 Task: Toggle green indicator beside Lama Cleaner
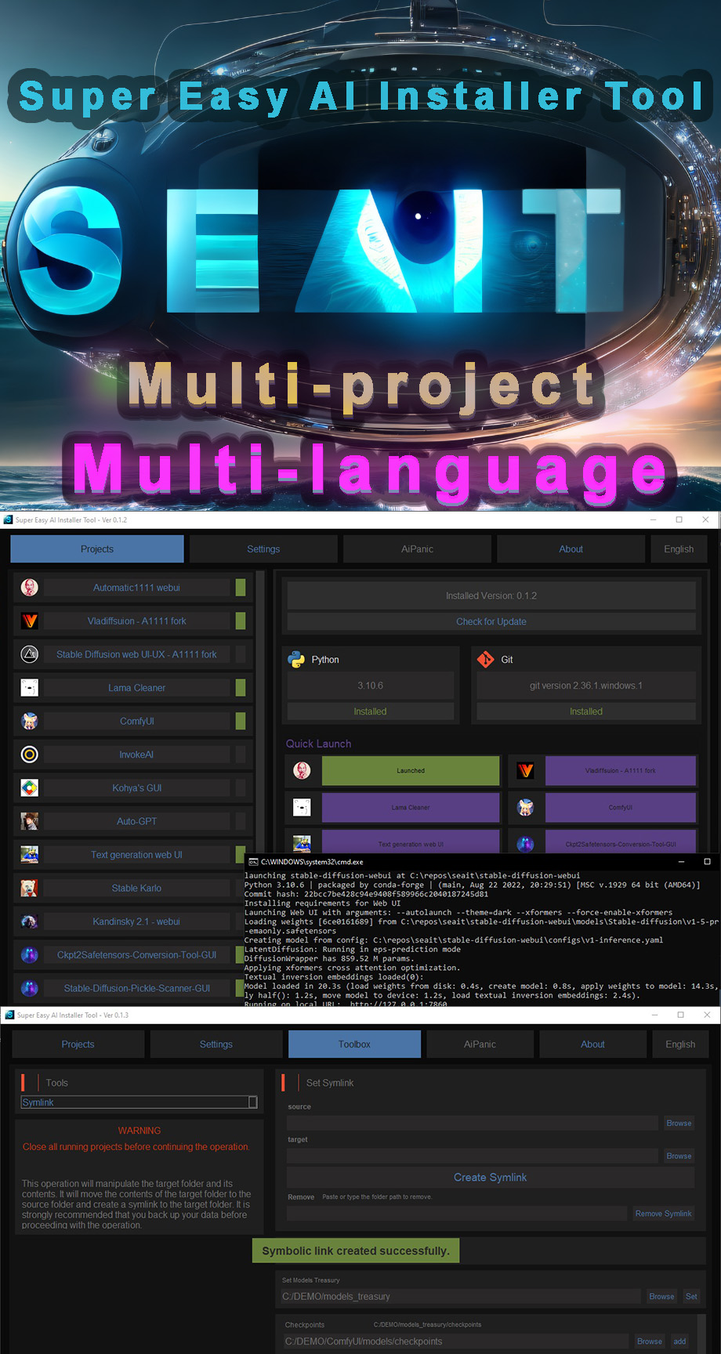tap(241, 688)
